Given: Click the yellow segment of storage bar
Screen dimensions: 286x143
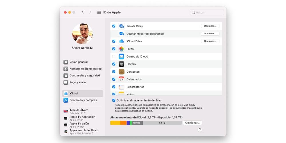Looking at the screenshot, I should pos(115,123).
